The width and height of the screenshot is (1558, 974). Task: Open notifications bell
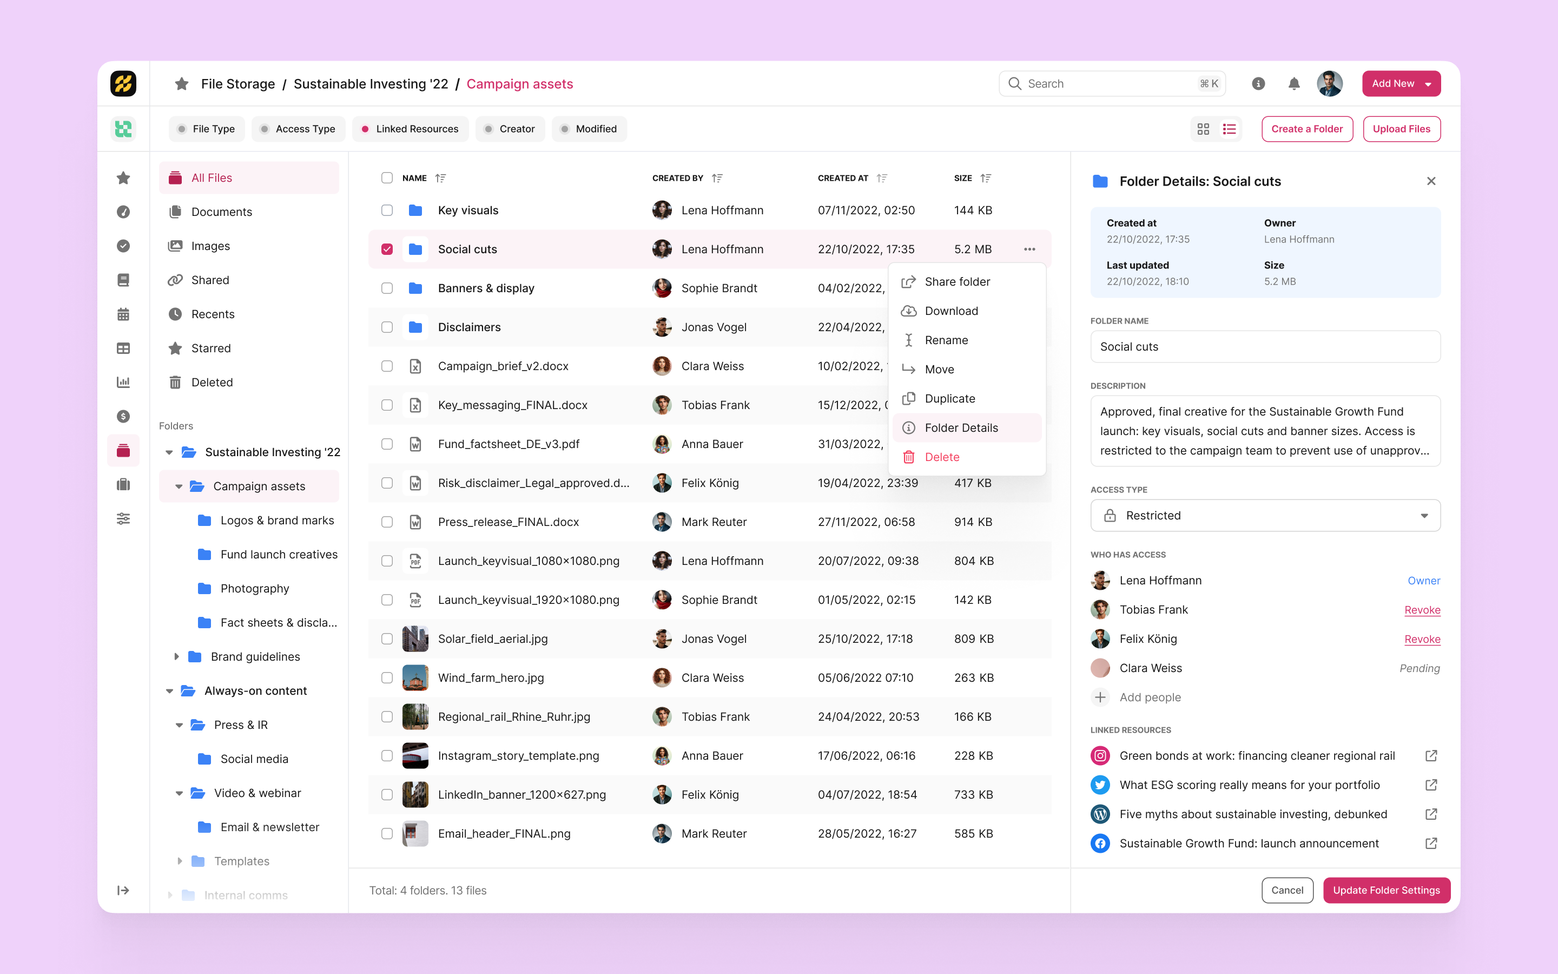point(1294,84)
